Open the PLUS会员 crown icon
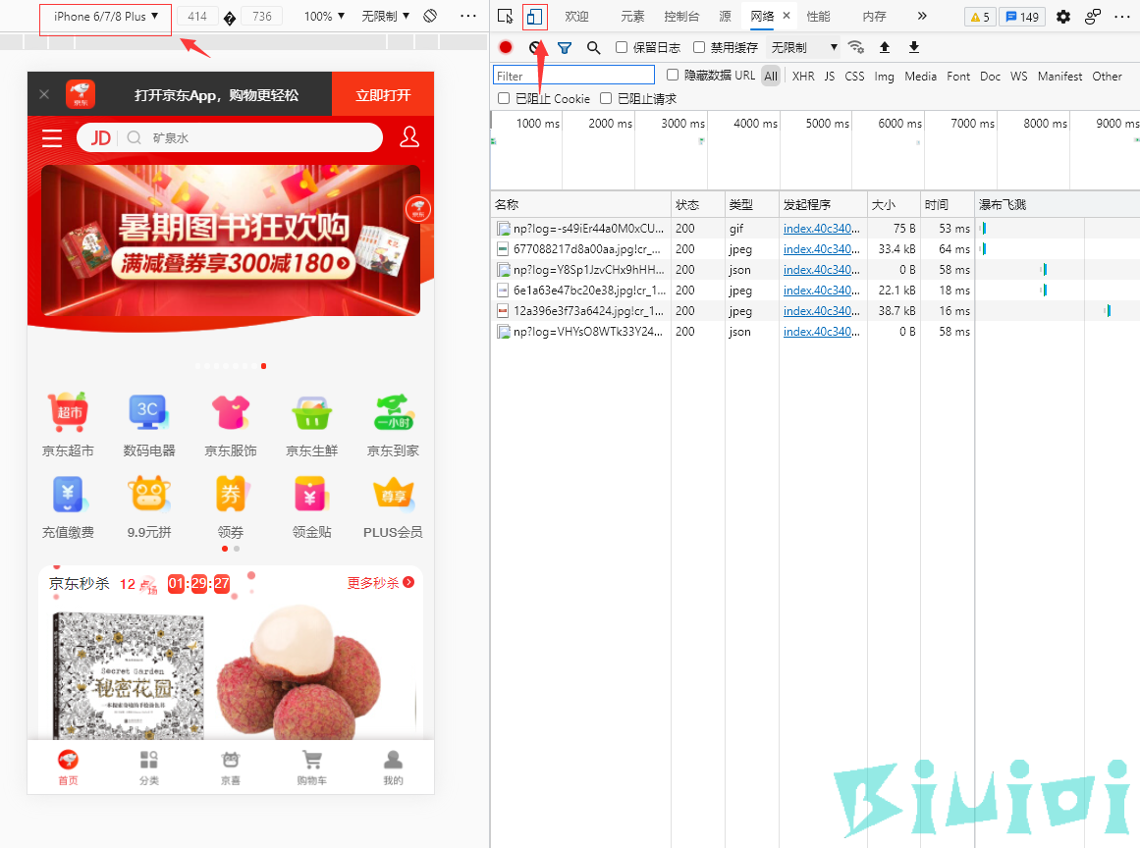The image size is (1140, 848). point(394,495)
